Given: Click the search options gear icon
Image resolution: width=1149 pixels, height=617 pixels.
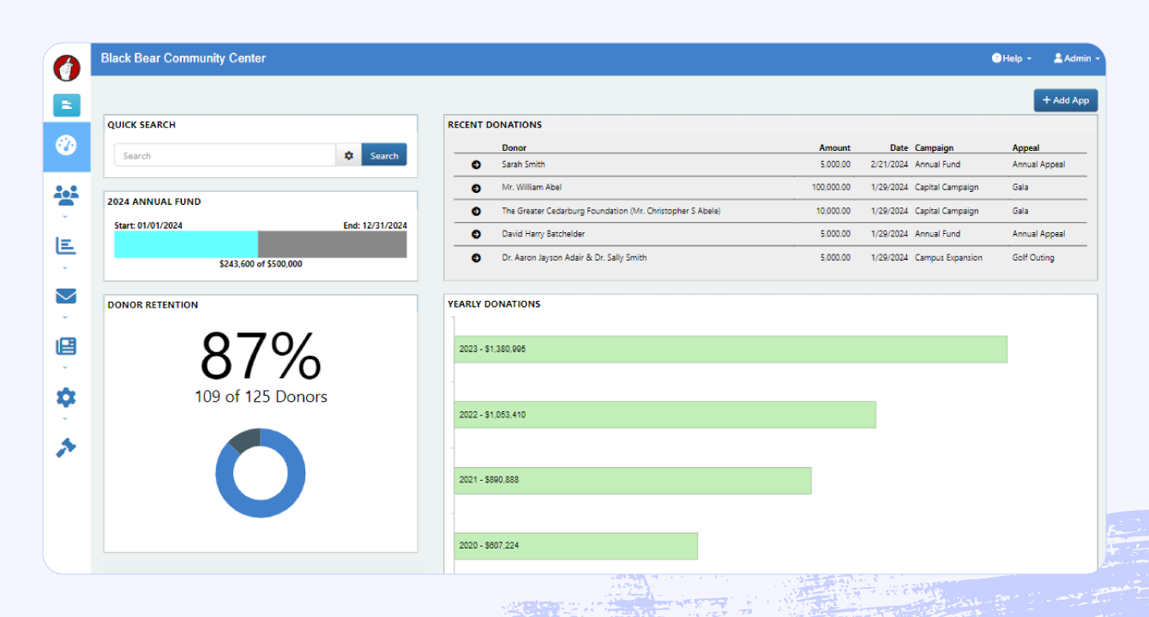Looking at the screenshot, I should click(349, 154).
